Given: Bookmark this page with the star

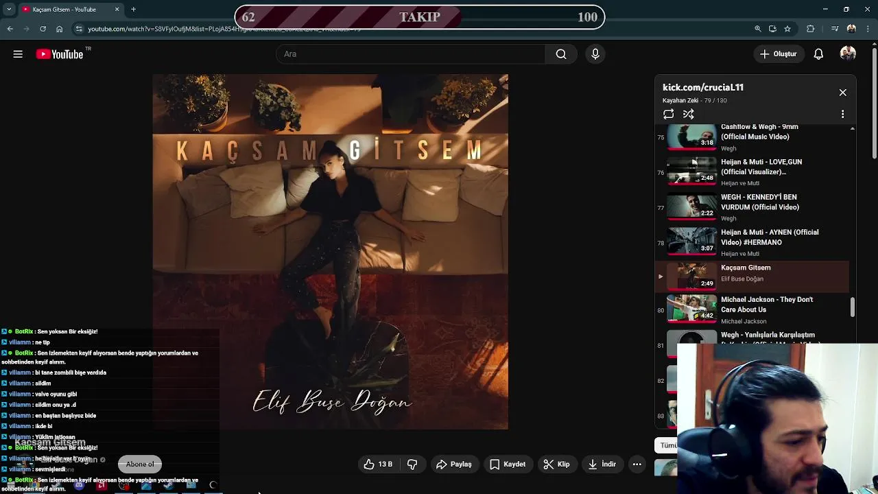Looking at the screenshot, I should pos(787,29).
